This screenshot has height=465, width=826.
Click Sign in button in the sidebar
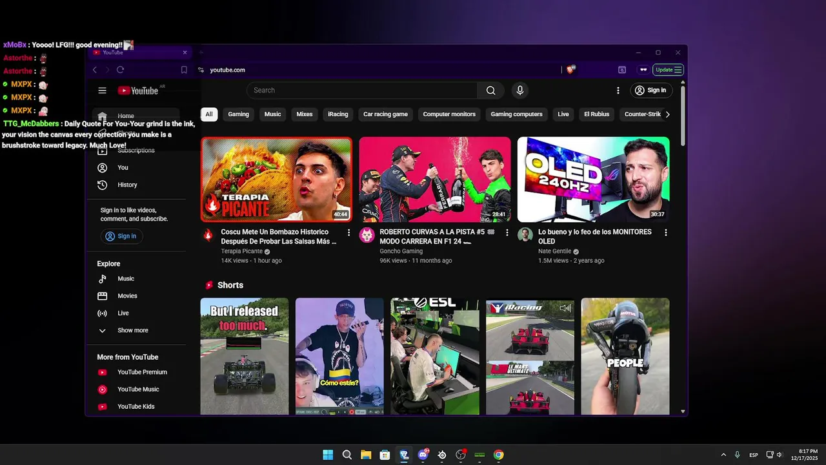coord(121,236)
